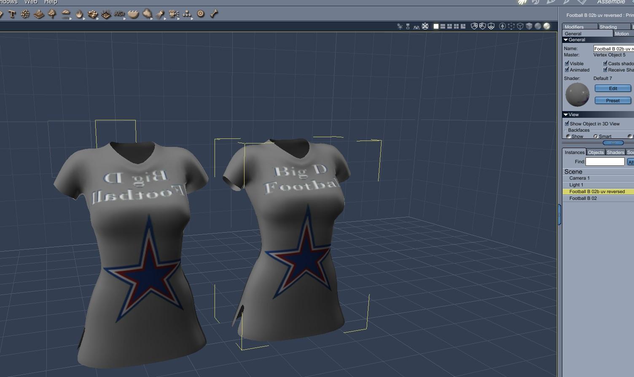This screenshot has width=634, height=377.
Task: Insert a physics force object
Action: [x=187, y=14]
